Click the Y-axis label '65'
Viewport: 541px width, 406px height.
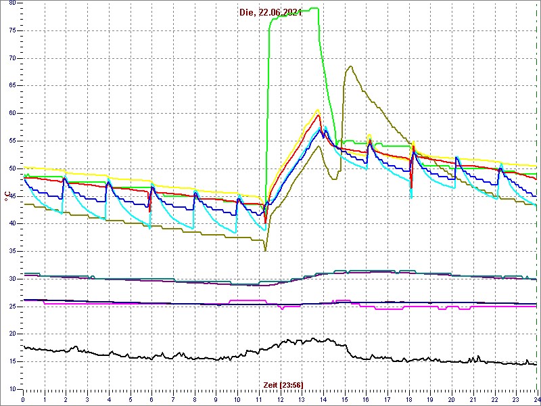[11, 86]
